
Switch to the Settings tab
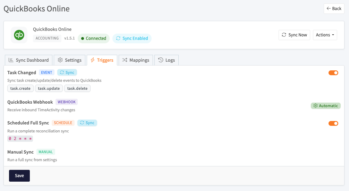pos(70,60)
